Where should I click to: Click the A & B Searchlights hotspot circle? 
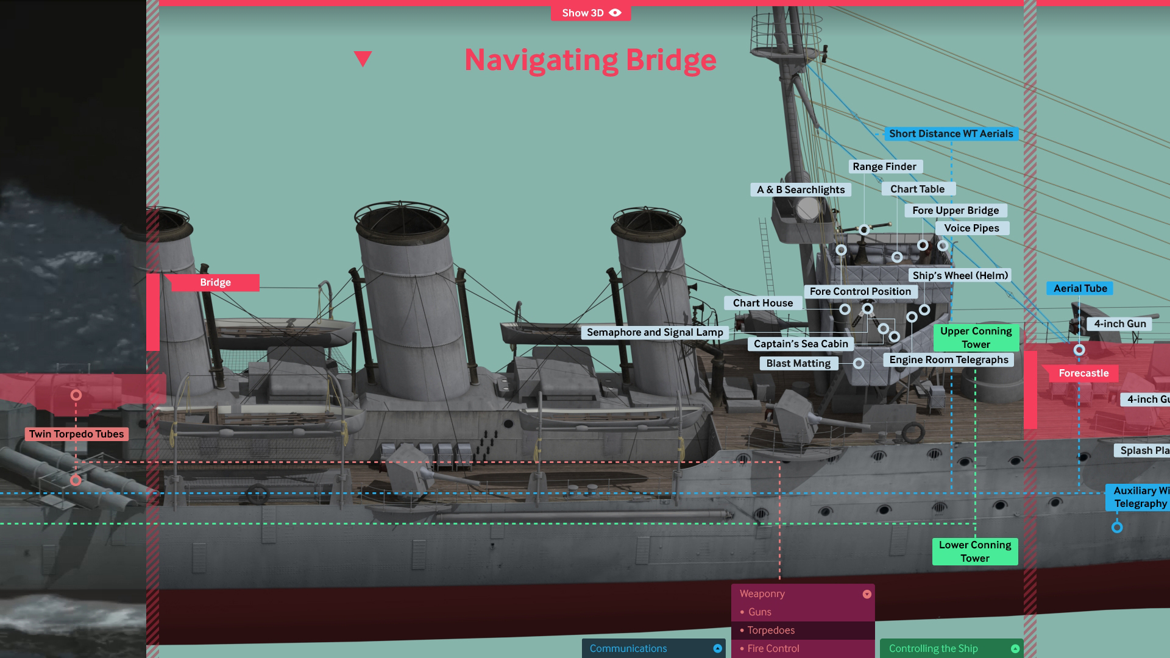(x=841, y=250)
